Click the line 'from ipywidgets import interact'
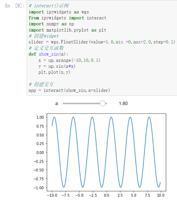Screen dimensions: 177x200 click(x=67, y=18)
